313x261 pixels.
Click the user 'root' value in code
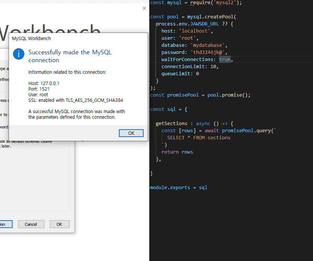tap(187, 38)
